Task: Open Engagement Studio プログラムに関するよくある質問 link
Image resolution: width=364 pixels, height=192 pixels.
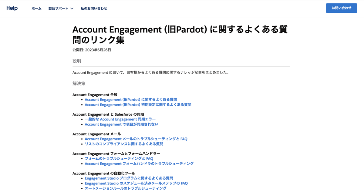Action: point(129,178)
